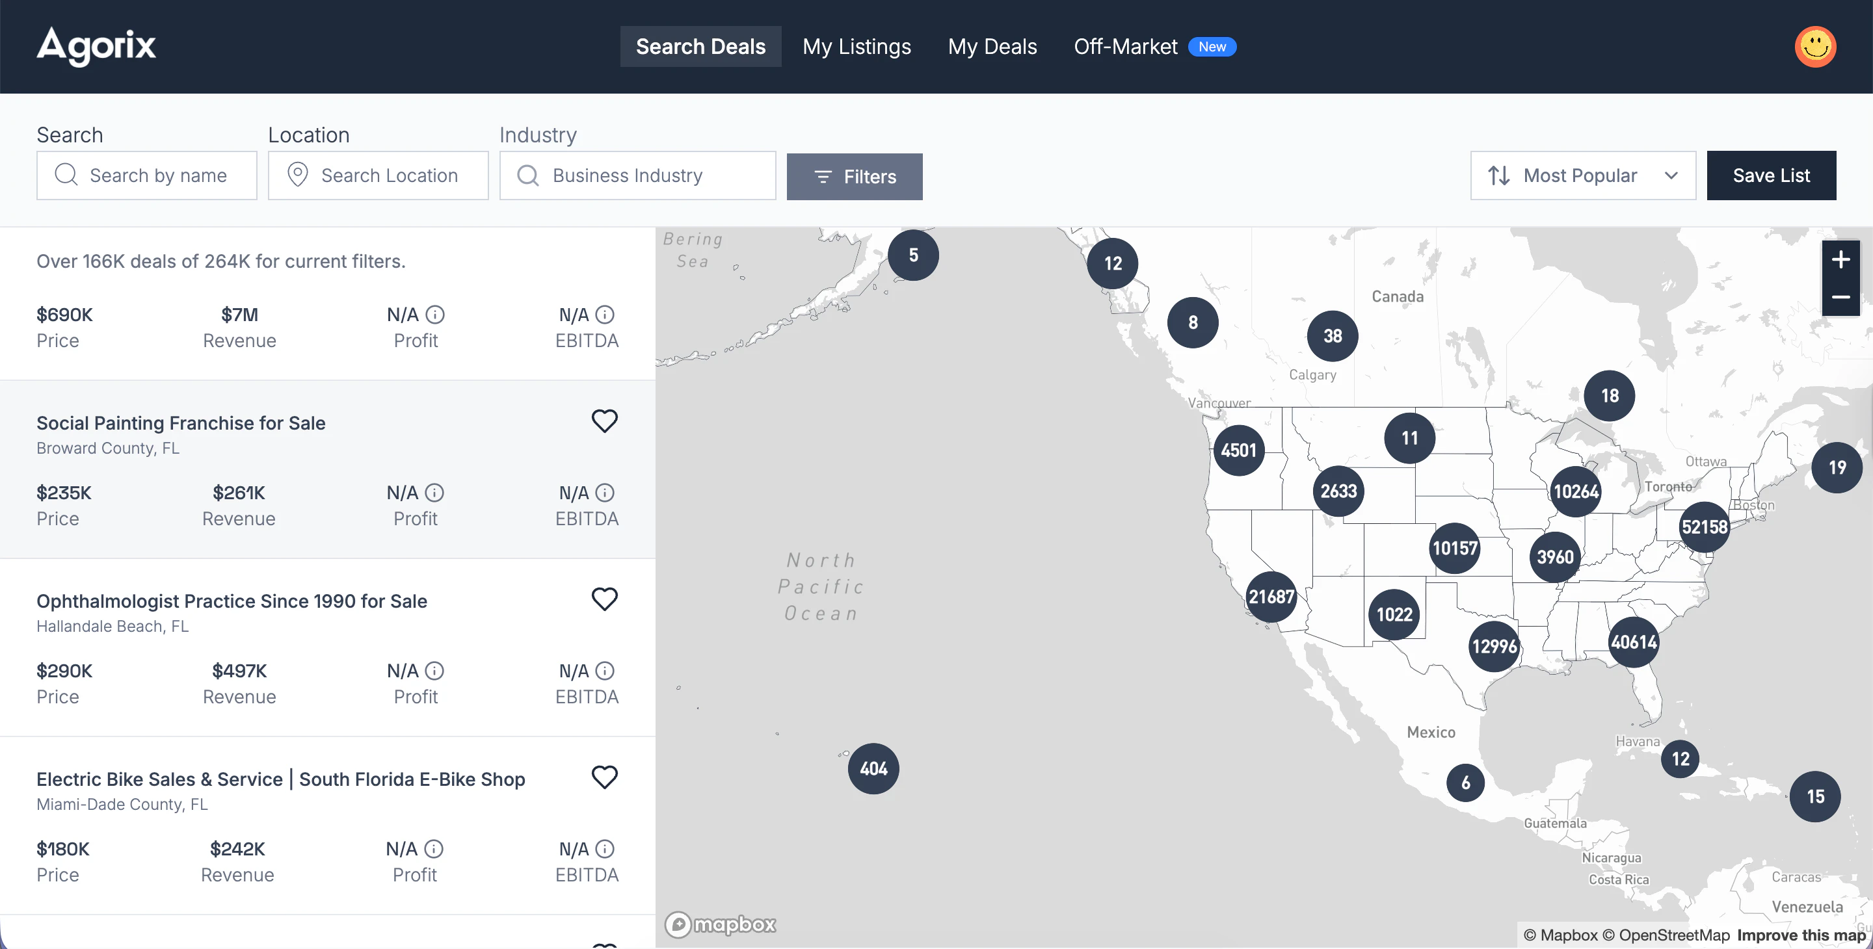Click the sort arrows icon beside Most Popular
This screenshot has width=1873, height=949.
1499,175
